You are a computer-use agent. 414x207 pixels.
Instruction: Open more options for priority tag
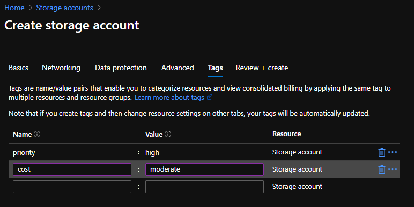click(393, 152)
